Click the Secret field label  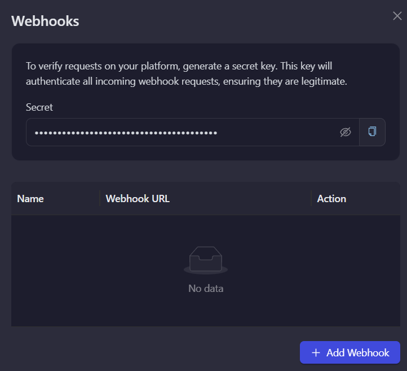[39, 107]
